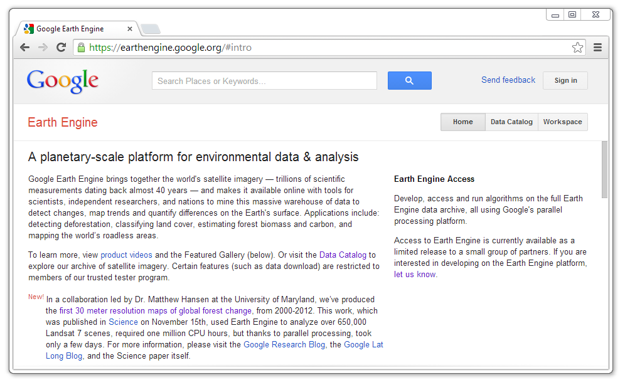This screenshot has height=385, width=625.
Task: Click the Sign in button
Action: click(565, 80)
